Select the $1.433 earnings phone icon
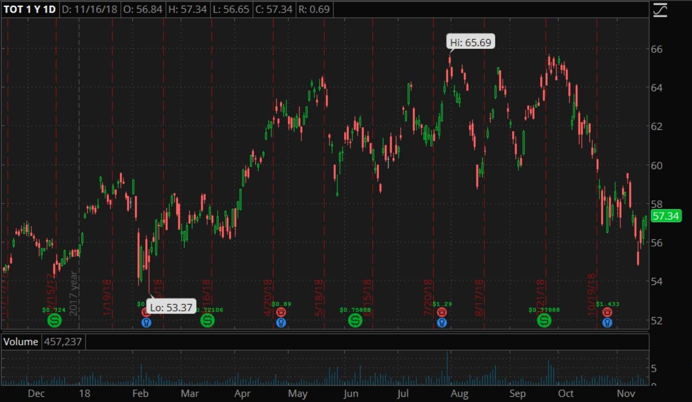Viewport: 692px width, 402px height. pos(607,312)
